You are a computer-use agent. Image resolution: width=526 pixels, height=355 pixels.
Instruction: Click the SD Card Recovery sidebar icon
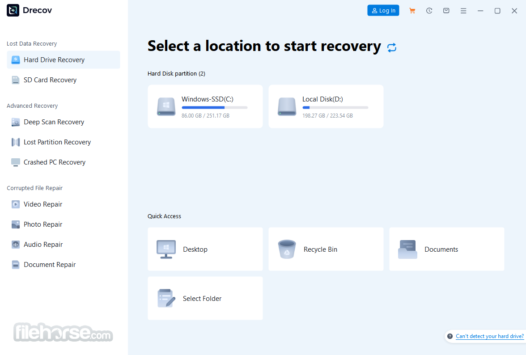click(15, 80)
